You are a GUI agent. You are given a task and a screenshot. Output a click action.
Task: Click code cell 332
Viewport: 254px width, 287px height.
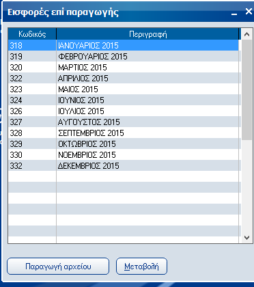tap(32, 166)
